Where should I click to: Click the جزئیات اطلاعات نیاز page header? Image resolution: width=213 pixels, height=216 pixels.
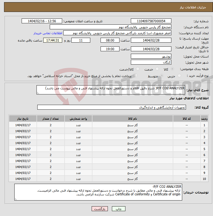tap(193, 7)
